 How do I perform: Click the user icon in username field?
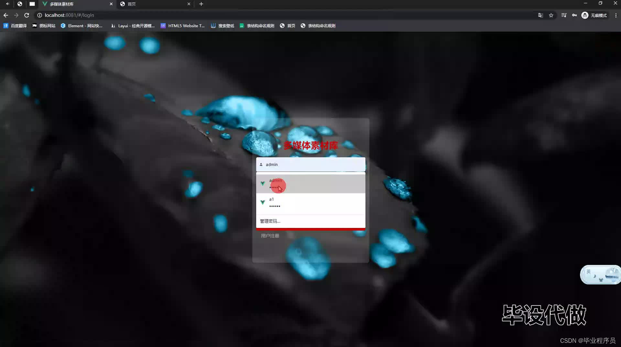[x=261, y=164]
